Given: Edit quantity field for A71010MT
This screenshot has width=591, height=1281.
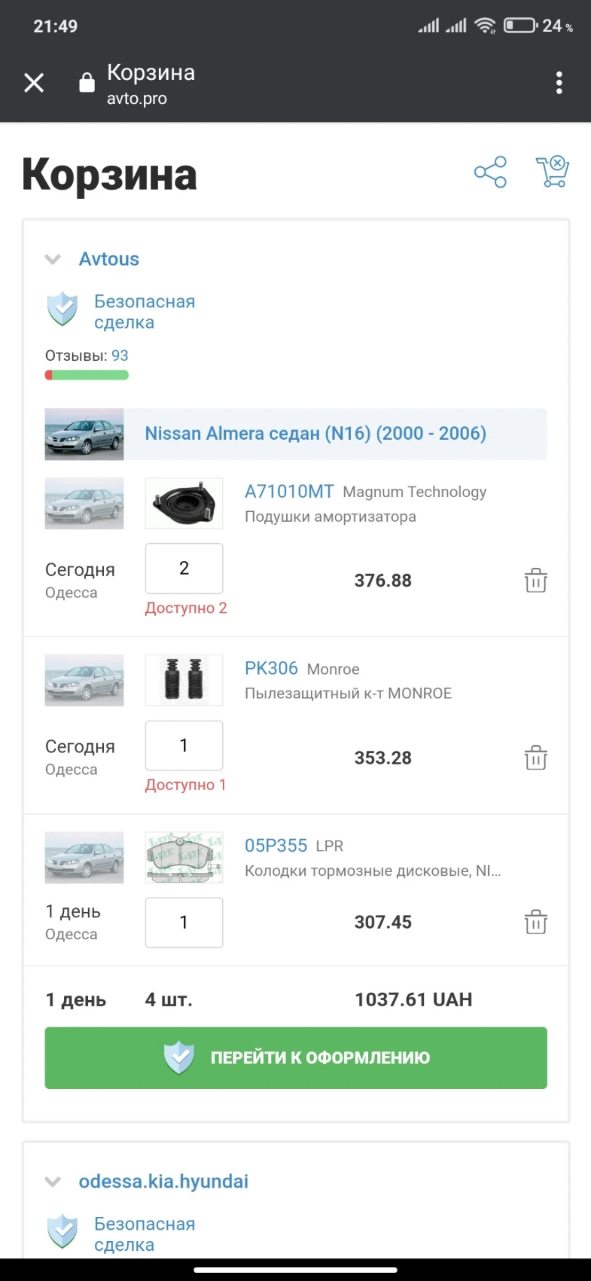Looking at the screenshot, I should [x=184, y=568].
